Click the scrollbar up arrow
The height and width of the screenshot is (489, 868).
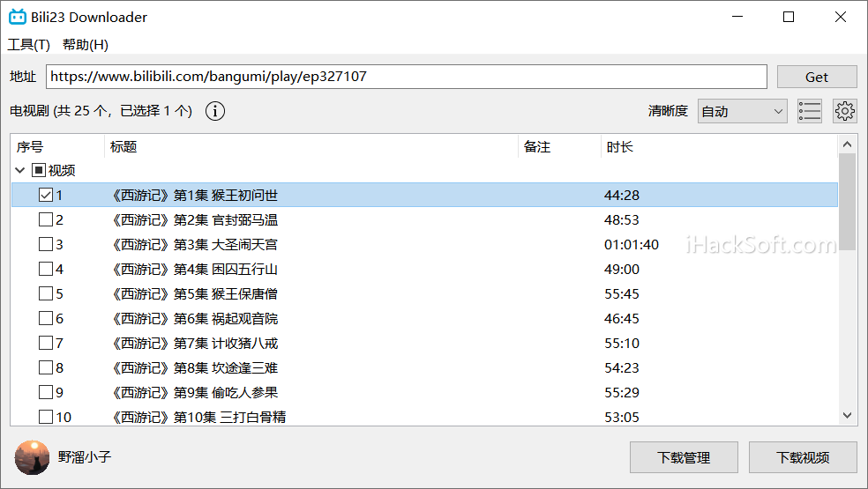pyautogui.click(x=847, y=144)
